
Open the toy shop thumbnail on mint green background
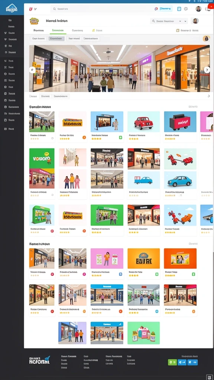coord(144,333)
